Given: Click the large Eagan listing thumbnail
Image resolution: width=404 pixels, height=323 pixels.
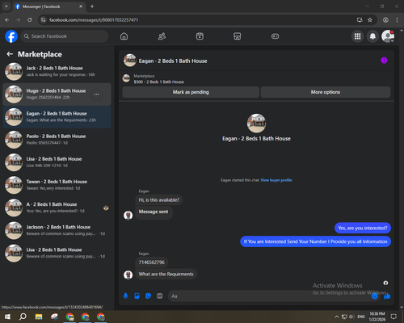Looking at the screenshot, I should click(x=256, y=124).
